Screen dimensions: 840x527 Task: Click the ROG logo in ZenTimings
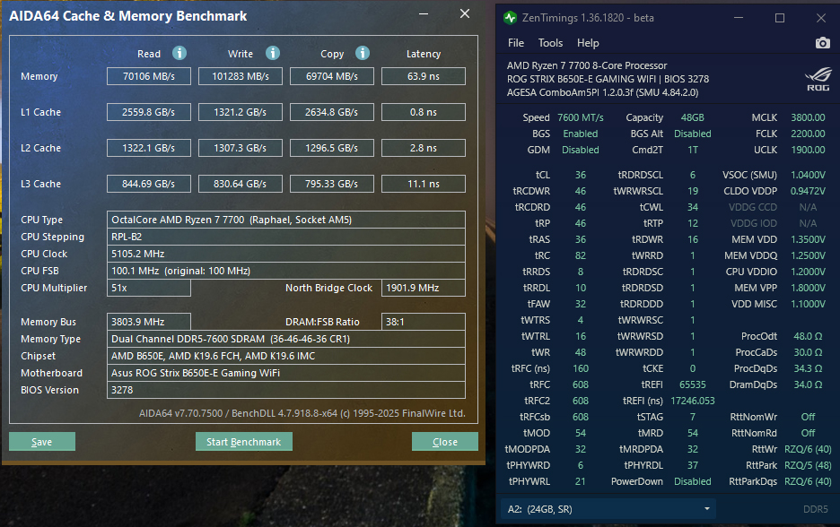[x=818, y=79]
